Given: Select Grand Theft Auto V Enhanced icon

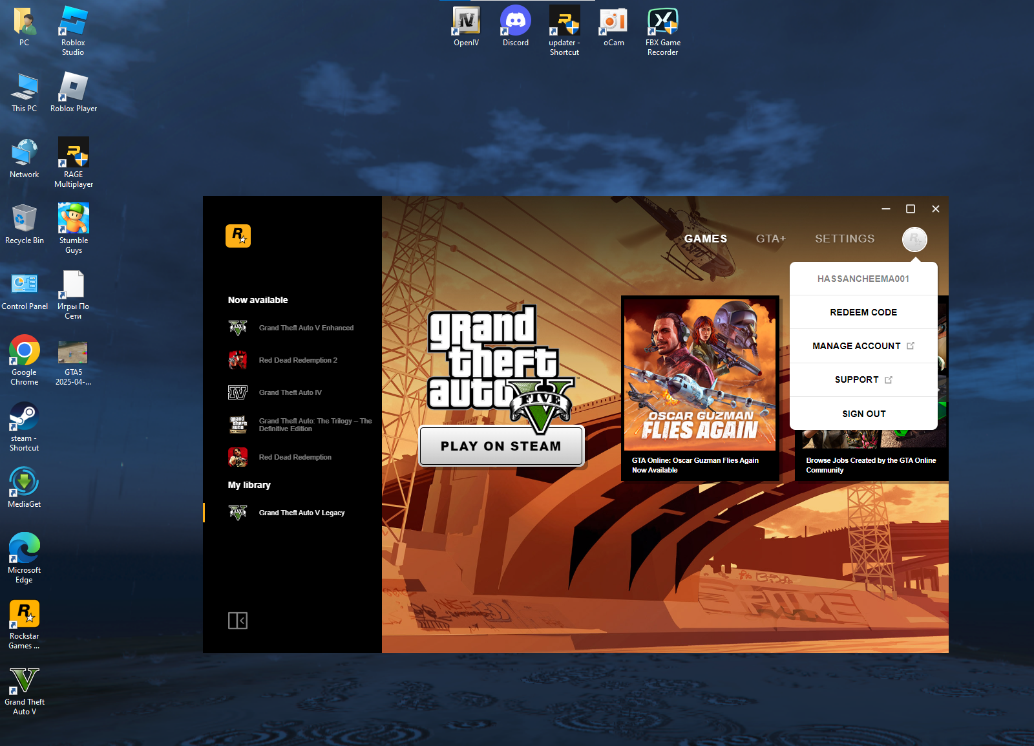Looking at the screenshot, I should [x=238, y=328].
